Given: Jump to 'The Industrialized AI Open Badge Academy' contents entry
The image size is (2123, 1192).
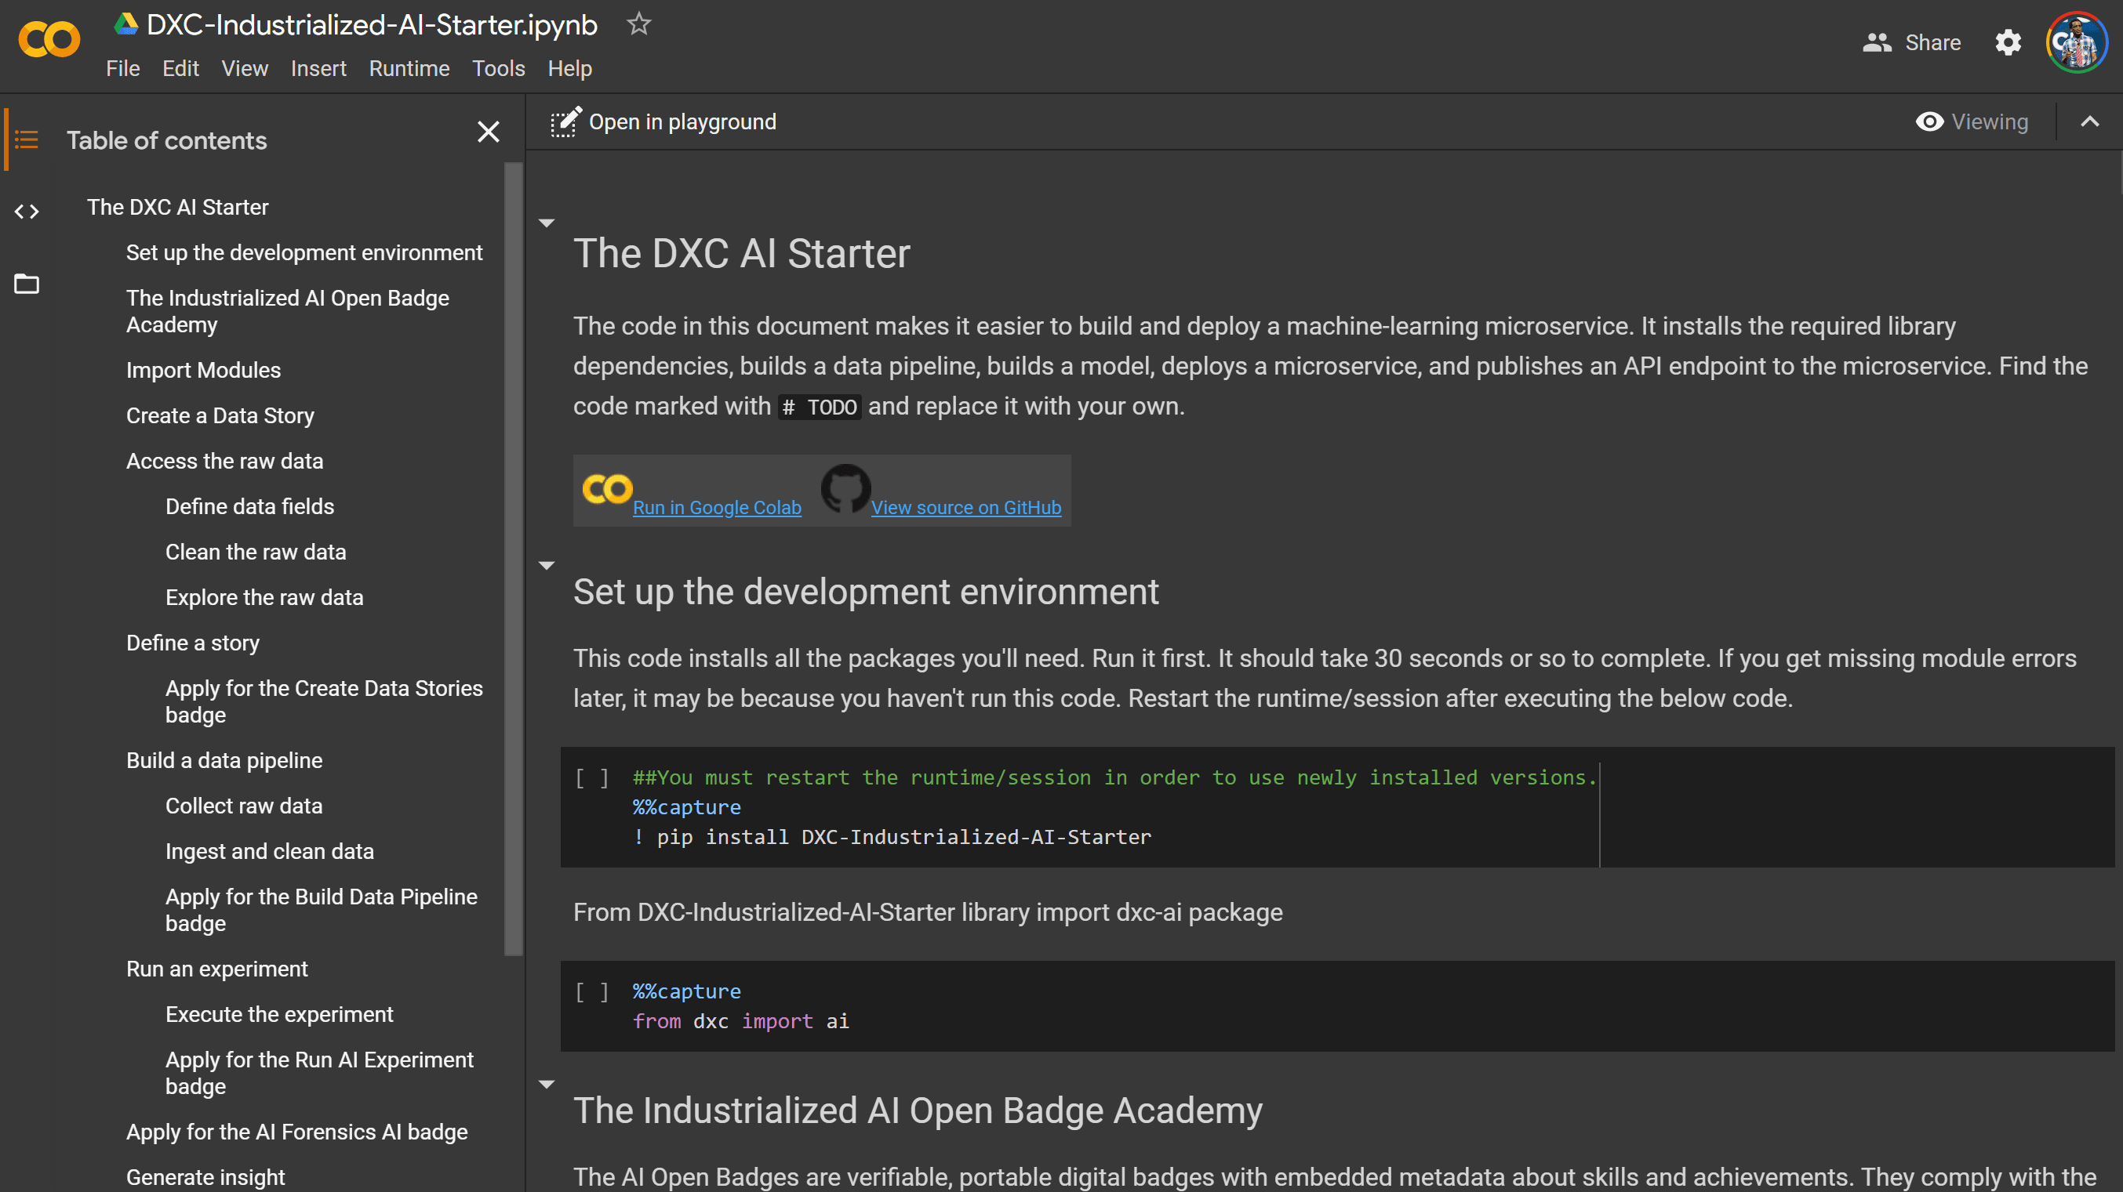Looking at the screenshot, I should point(287,311).
